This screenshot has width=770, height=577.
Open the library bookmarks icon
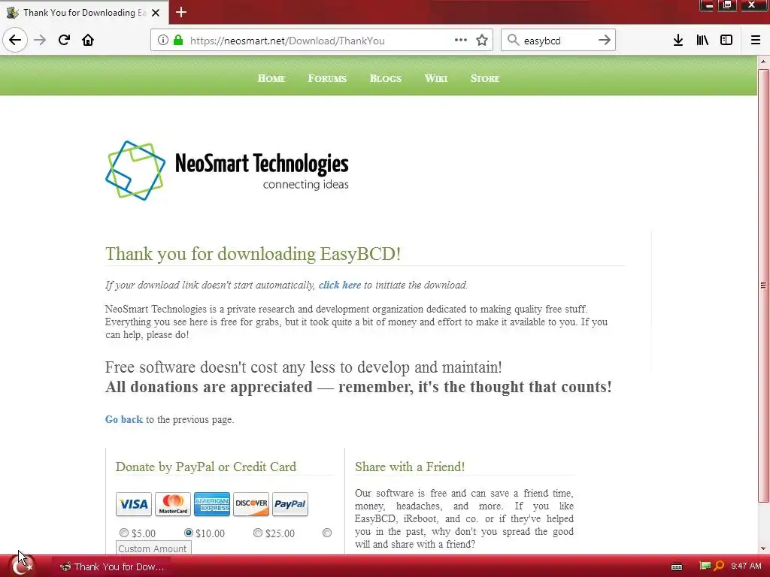(x=702, y=41)
